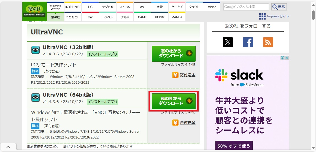Expand the bottom-left chevron panel
The image size is (316, 152).
point(8,147)
